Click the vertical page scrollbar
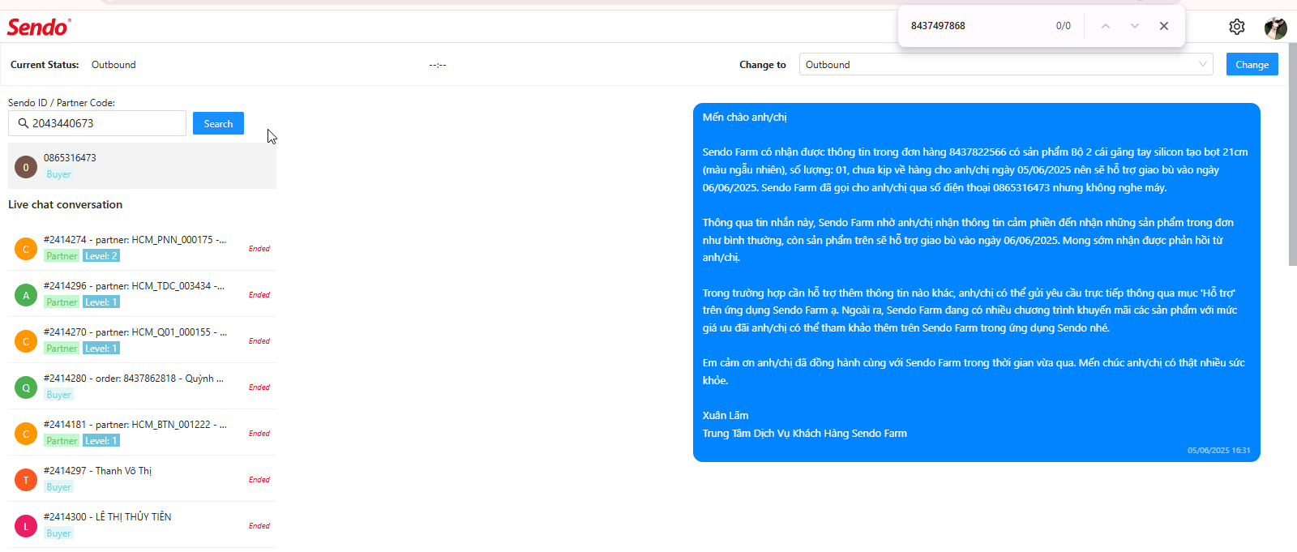 click(1292, 154)
